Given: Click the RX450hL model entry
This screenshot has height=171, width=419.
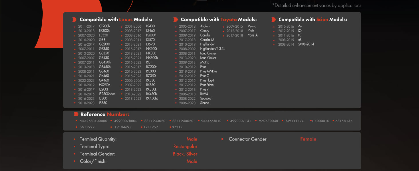Looking at the screenshot, I should [x=152, y=98].
